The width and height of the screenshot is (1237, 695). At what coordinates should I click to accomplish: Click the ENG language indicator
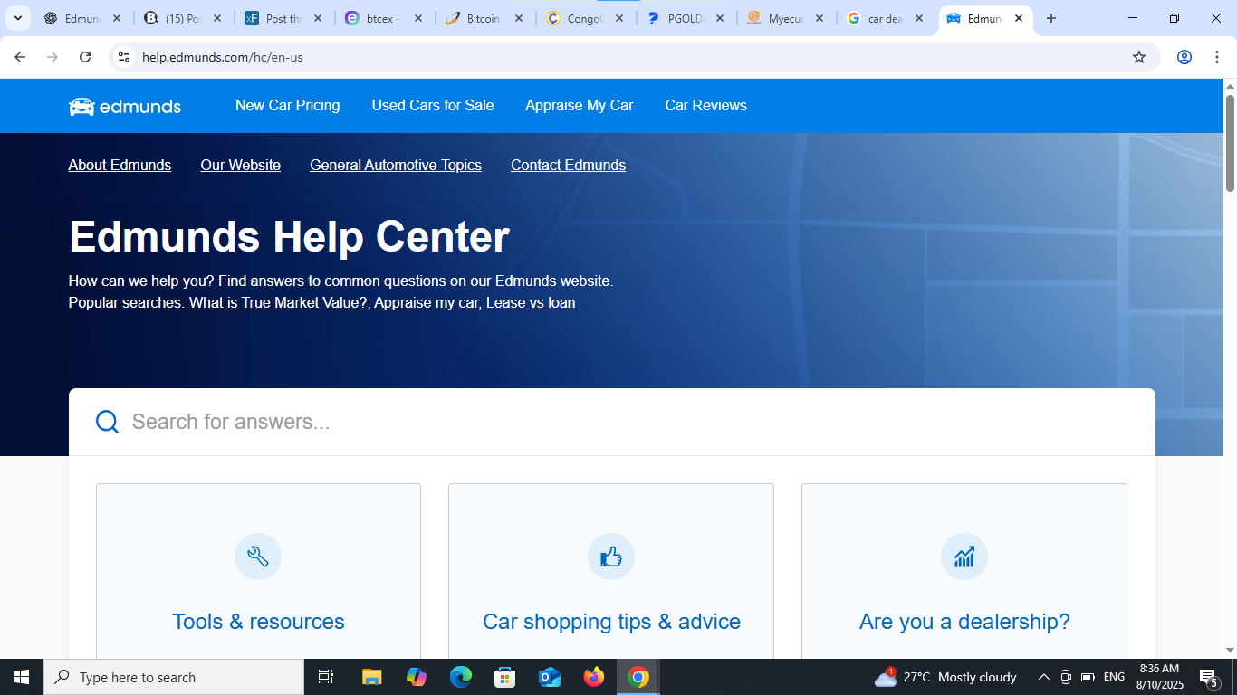point(1115,677)
